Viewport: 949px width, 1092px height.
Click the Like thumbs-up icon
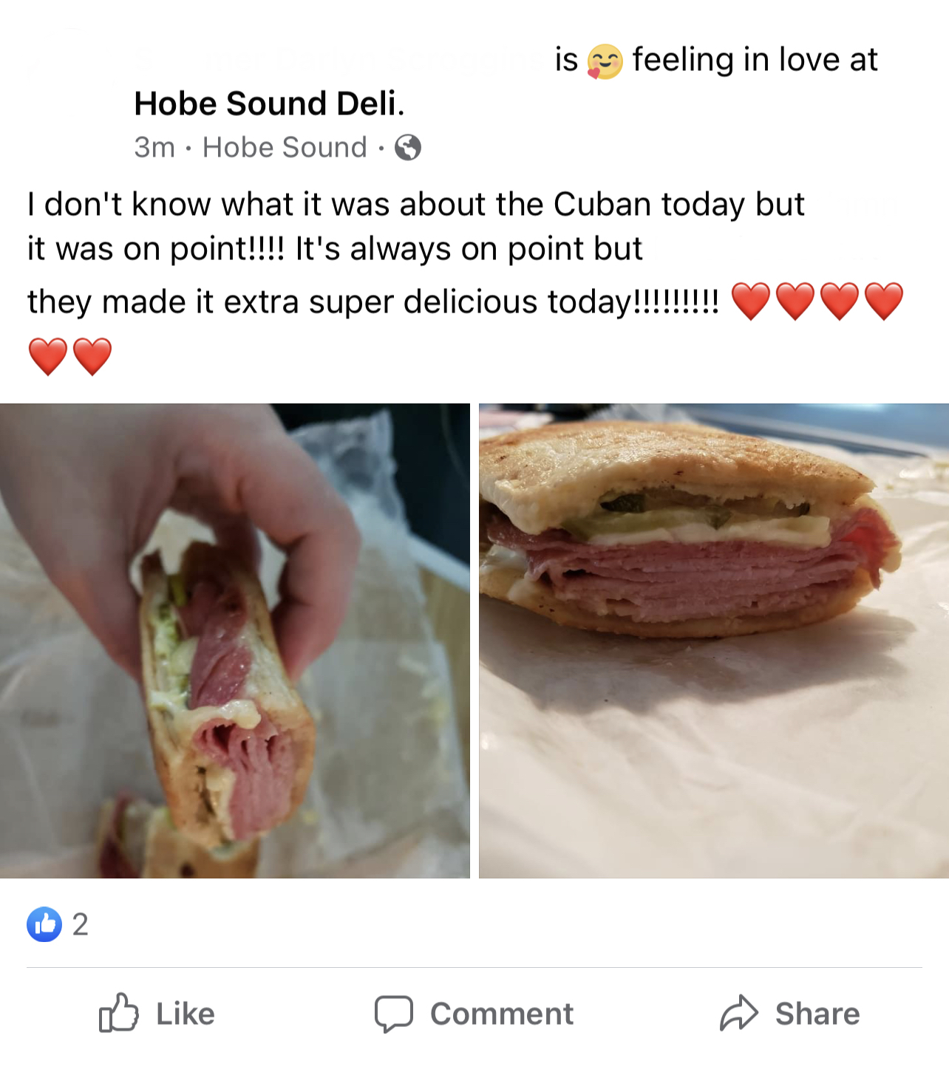click(118, 1013)
